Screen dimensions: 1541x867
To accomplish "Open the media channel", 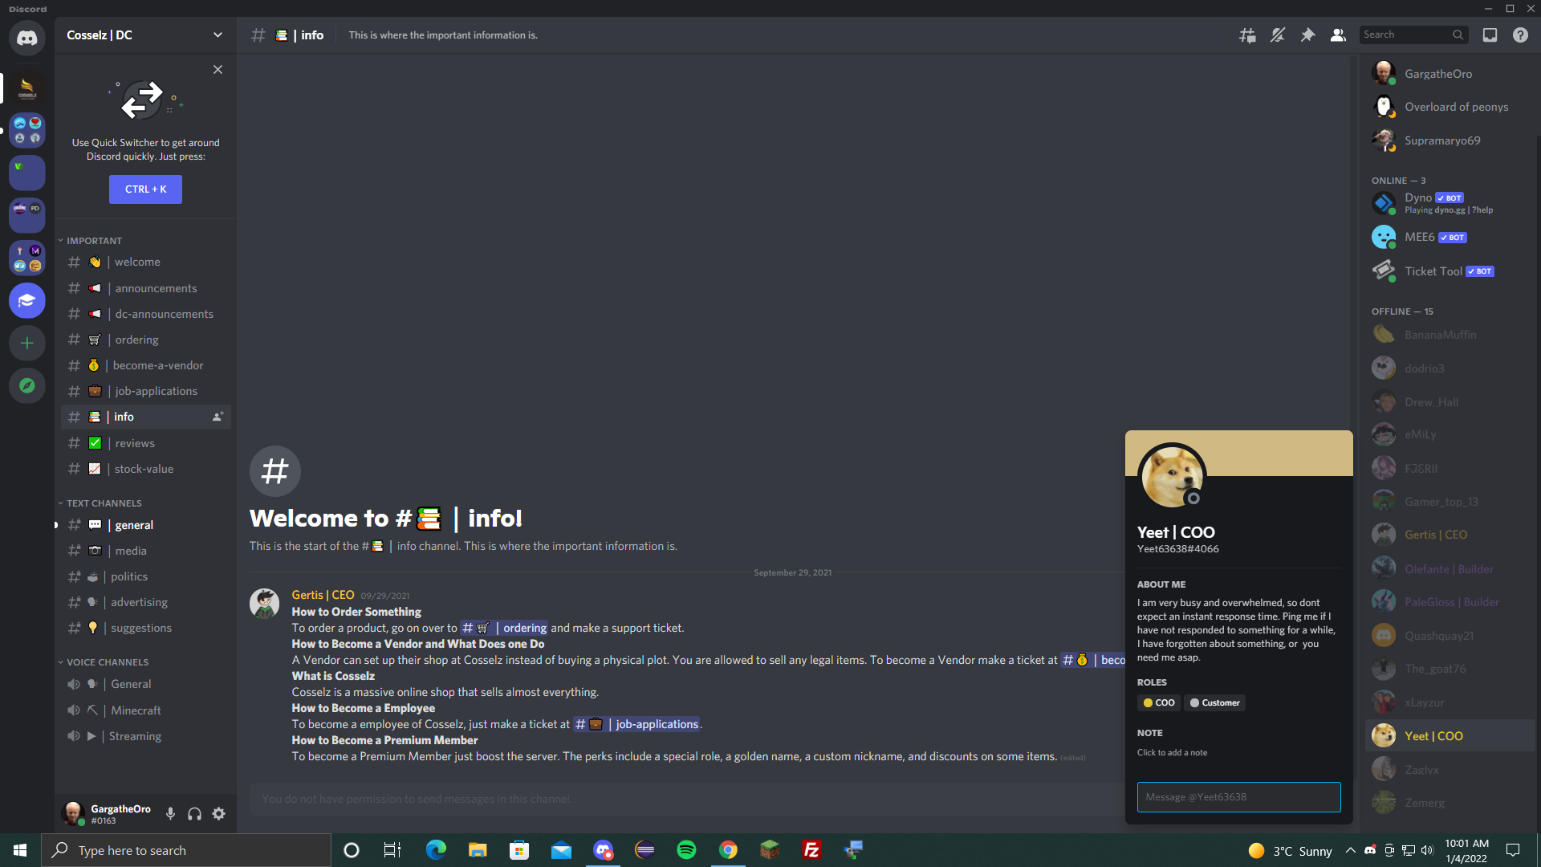I will pyautogui.click(x=145, y=551).
